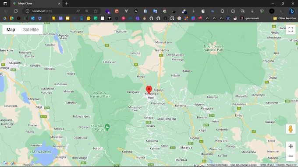
Task: Click the red location marker pin
Action: click(x=149, y=90)
